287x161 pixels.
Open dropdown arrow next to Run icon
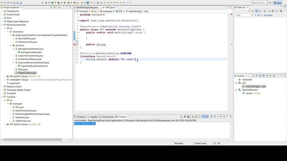(55, 3)
